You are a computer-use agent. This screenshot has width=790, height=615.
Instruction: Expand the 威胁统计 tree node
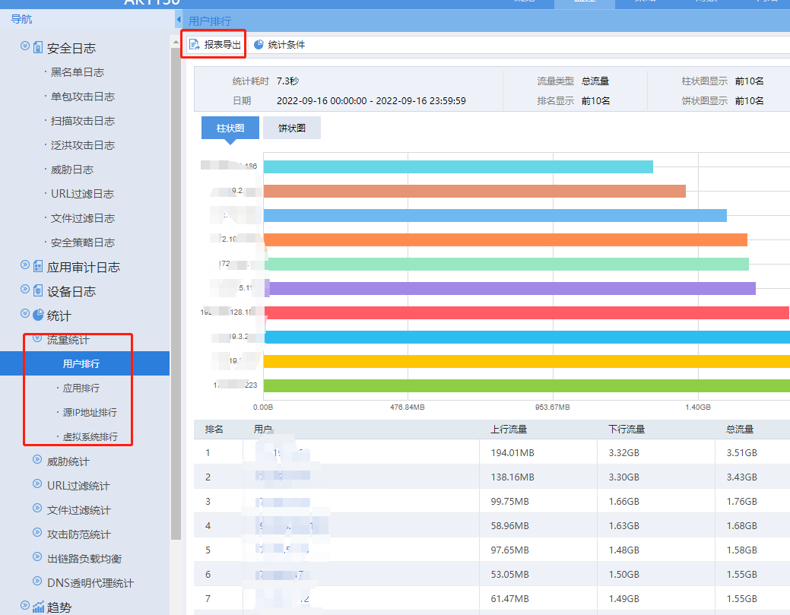pos(37,461)
